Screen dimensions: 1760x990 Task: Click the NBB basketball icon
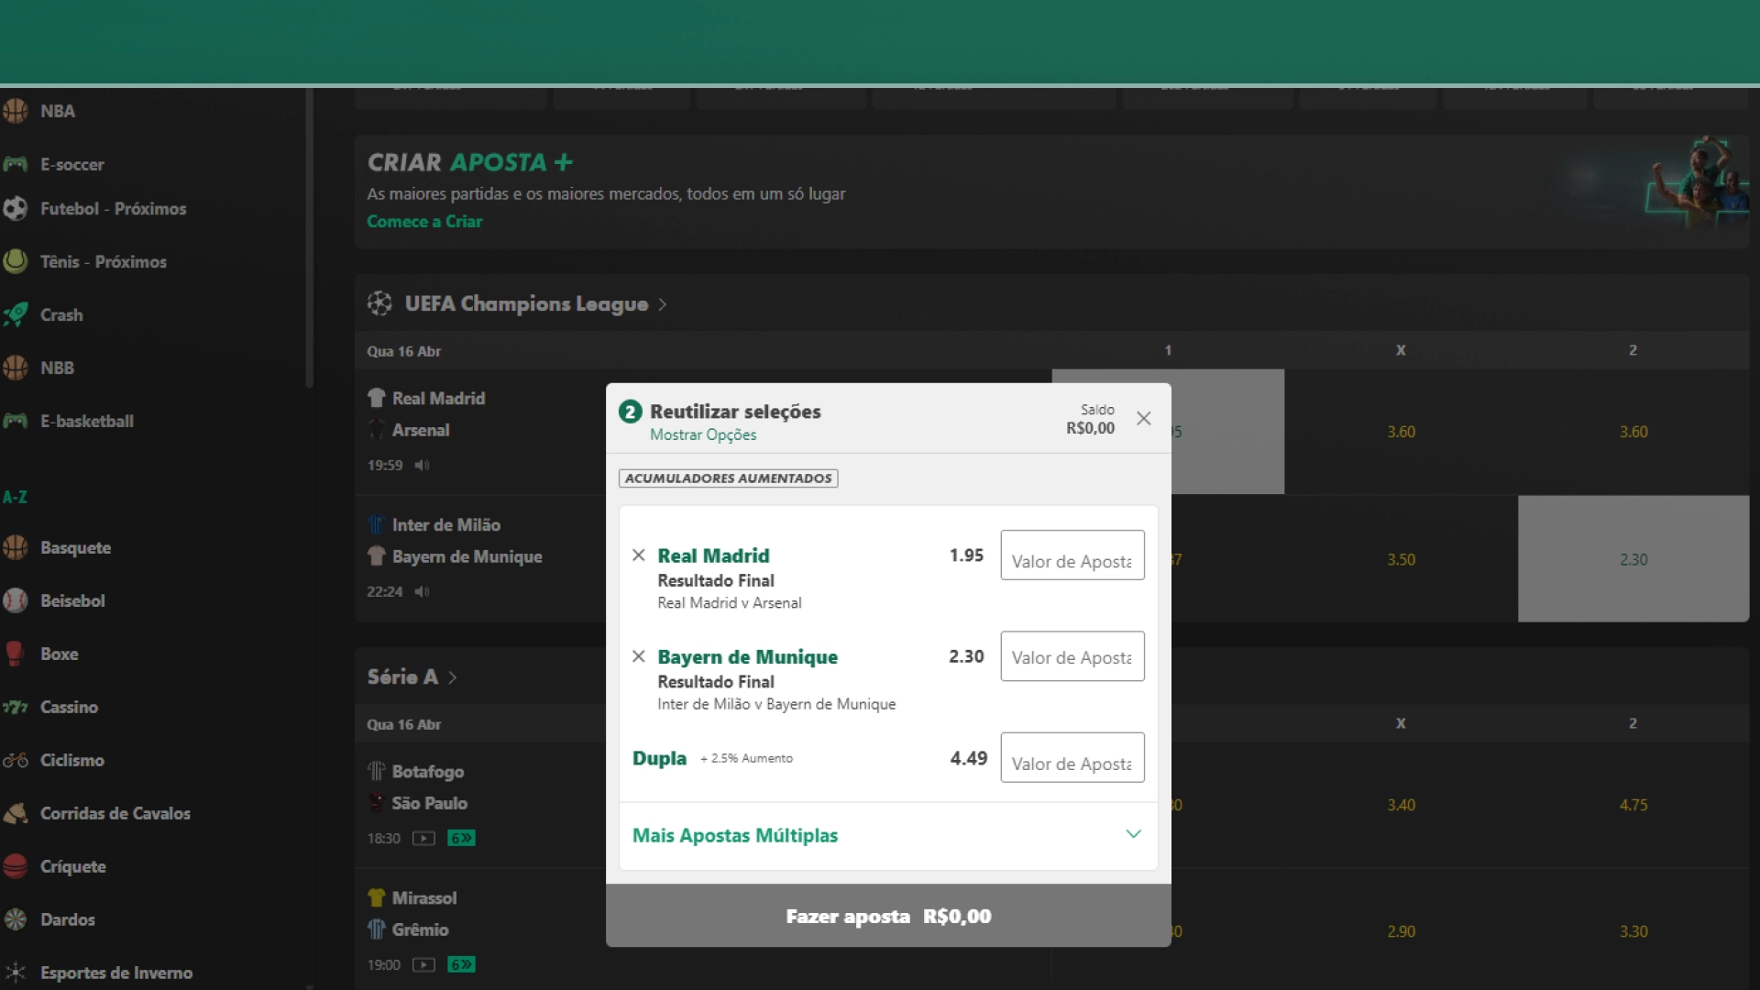tap(15, 368)
